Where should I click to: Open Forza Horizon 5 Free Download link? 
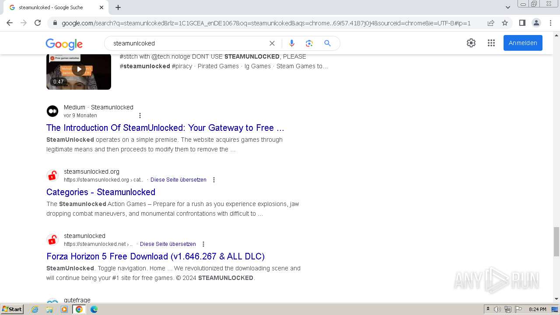[x=155, y=256]
